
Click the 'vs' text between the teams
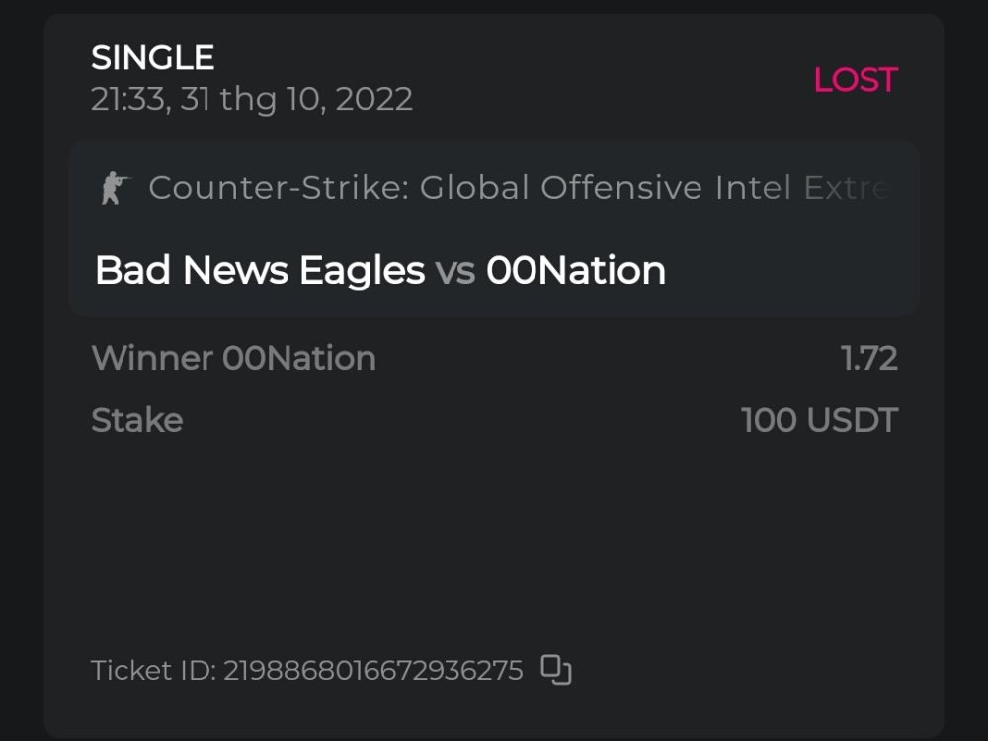coord(455,270)
